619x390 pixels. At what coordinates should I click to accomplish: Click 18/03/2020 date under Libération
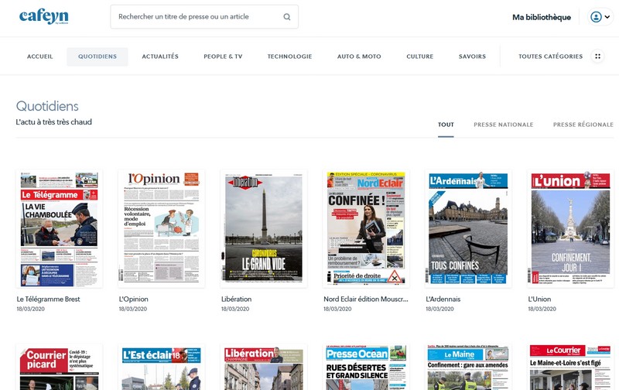[235, 309]
